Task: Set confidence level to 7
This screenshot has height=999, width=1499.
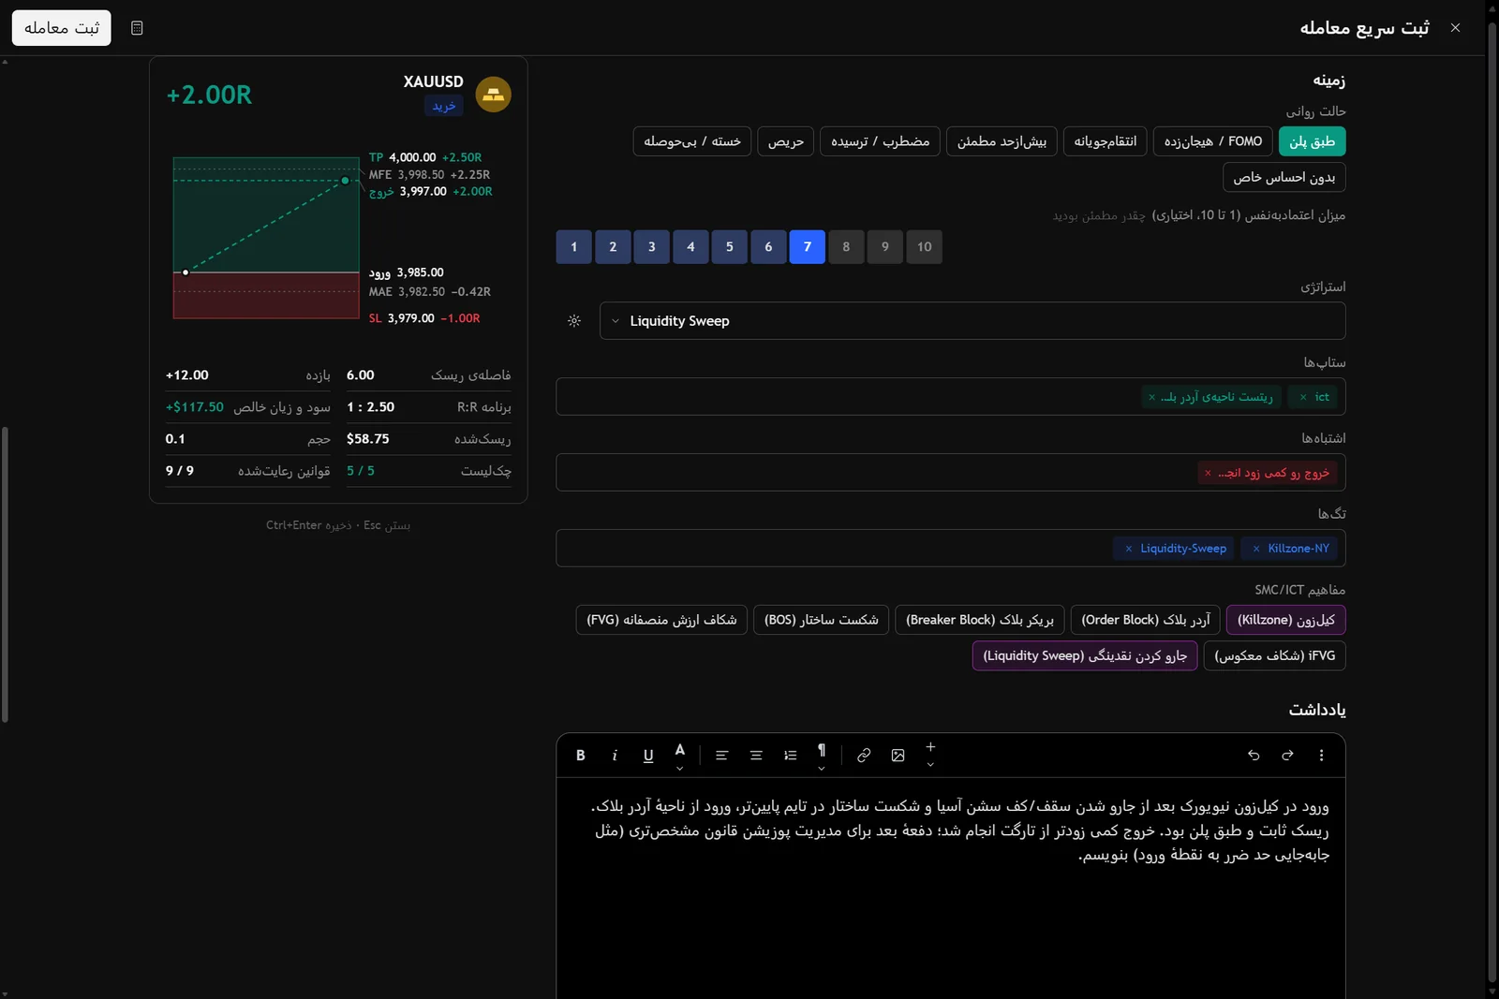Action: pyautogui.click(x=808, y=247)
